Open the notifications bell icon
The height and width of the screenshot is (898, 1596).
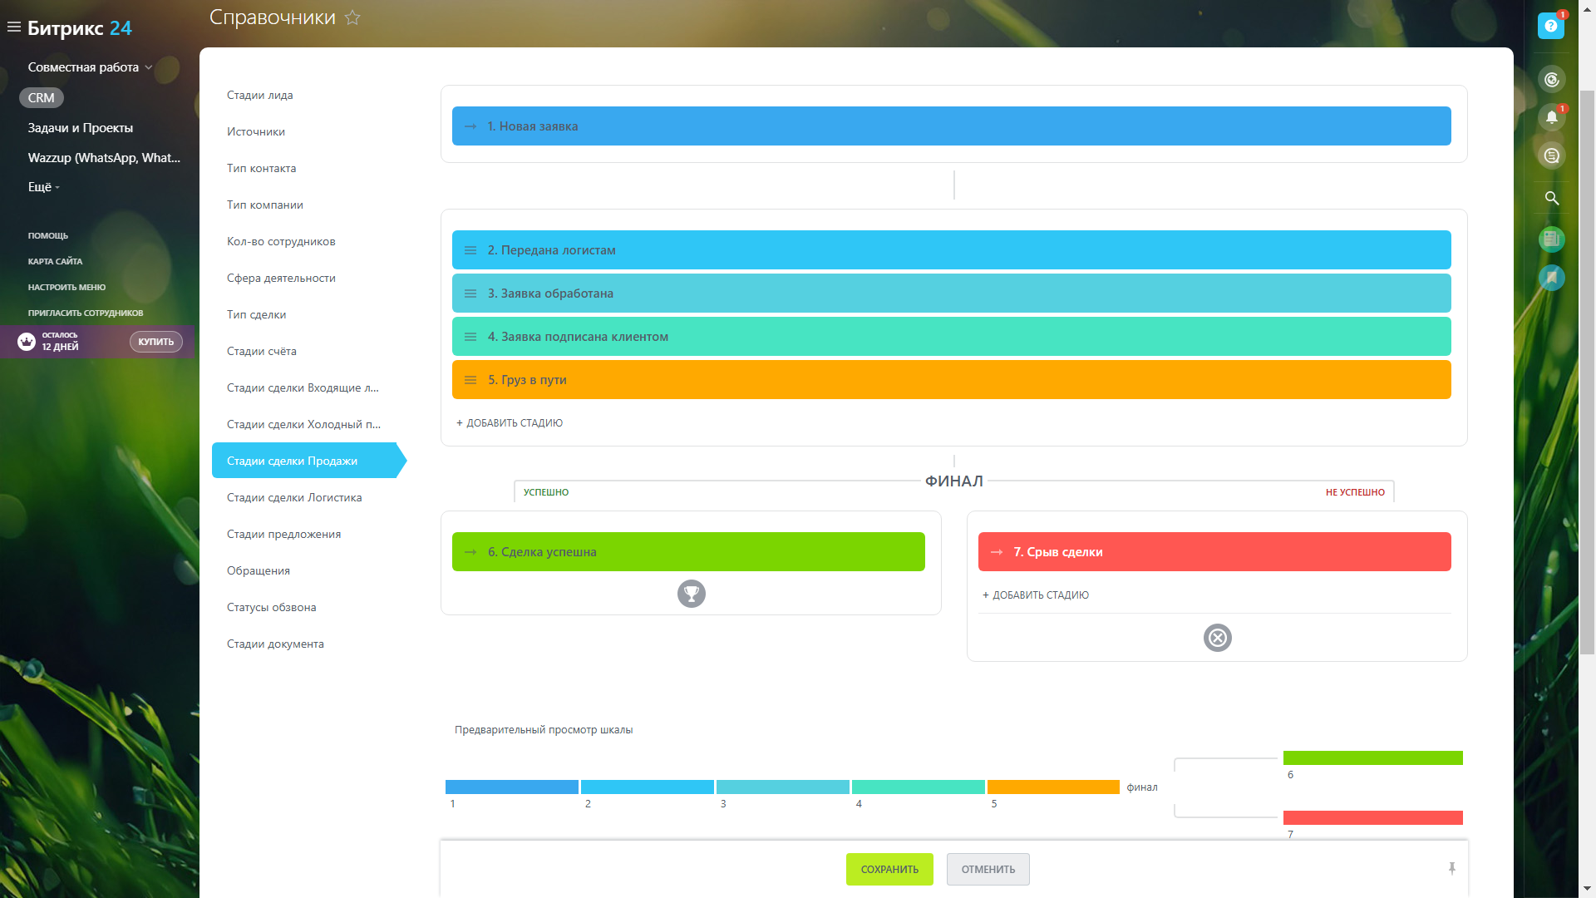click(1551, 117)
